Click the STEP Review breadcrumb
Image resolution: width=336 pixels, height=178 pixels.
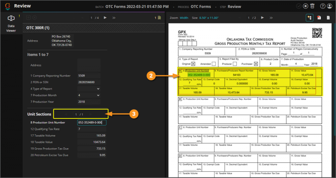230,7
